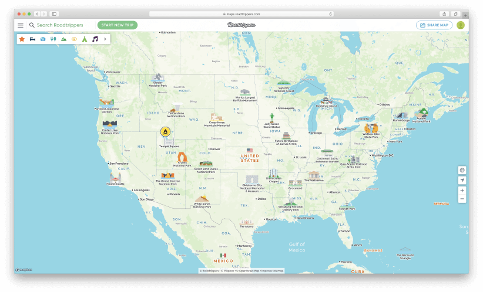Screen dimensions: 483x292
Task: Click the Graceland marker
Action: coord(295,184)
